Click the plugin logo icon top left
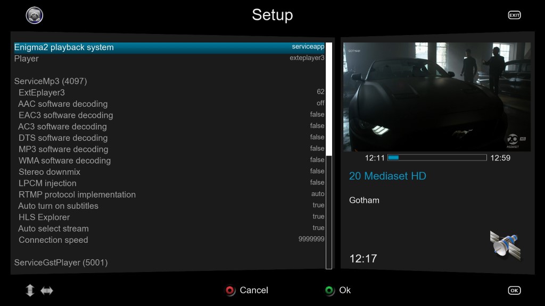The image size is (545, 306). tap(35, 15)
